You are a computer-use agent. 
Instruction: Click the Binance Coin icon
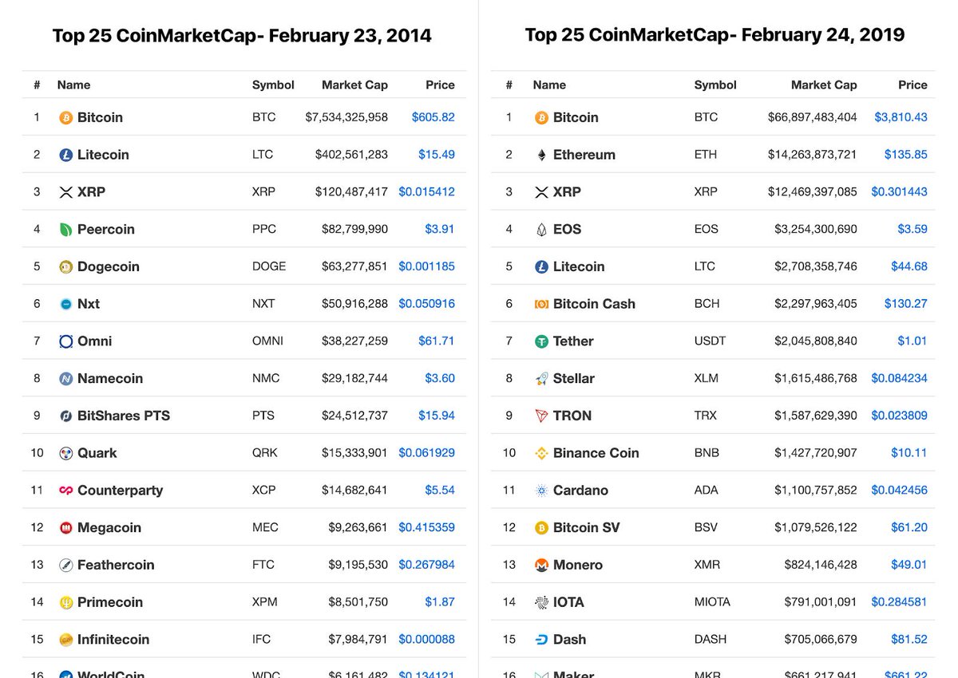[x=541, y=453]
